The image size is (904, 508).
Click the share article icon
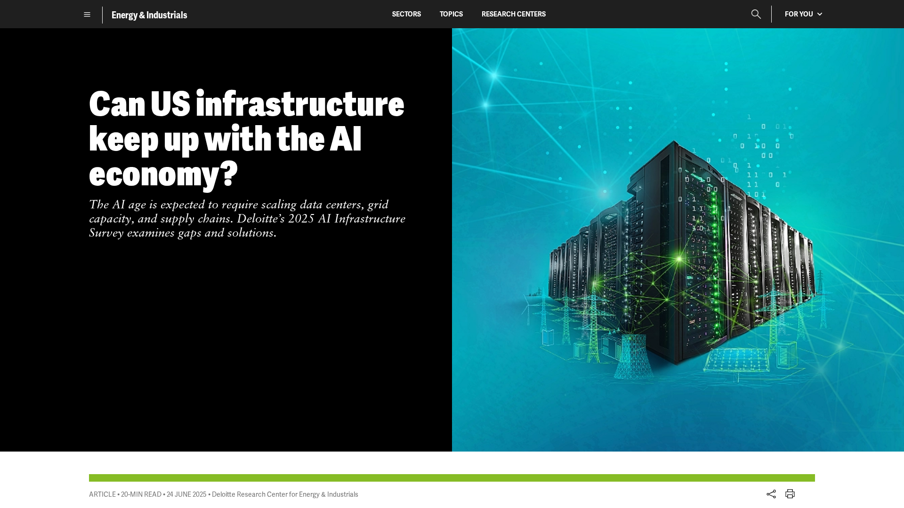click(x=771, y=494)
